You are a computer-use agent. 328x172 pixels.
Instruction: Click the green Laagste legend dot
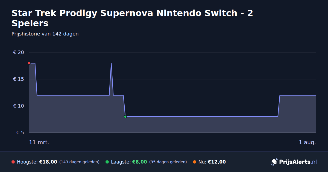(x=107, y=162)
